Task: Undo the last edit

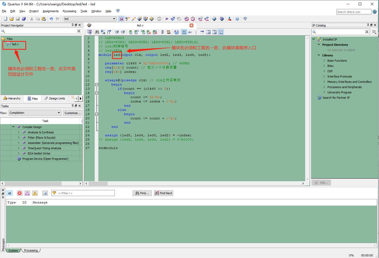Action: pos(51,19)
